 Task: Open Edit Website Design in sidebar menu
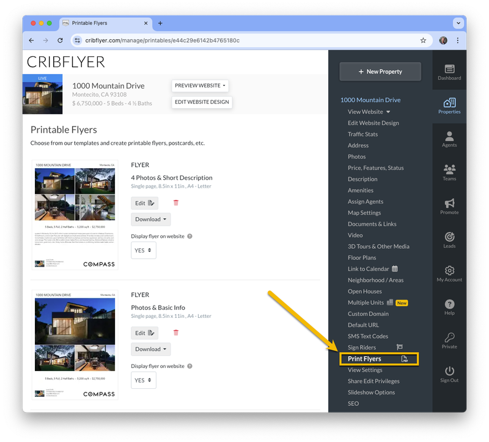pos(373,123)
